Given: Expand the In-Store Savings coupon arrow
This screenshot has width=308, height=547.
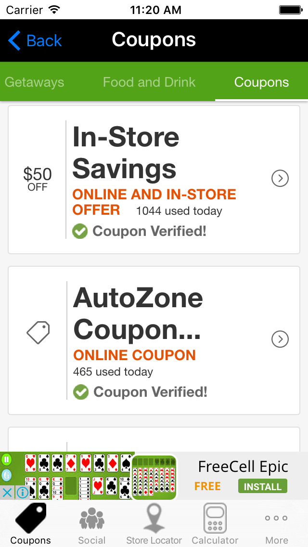Looking at the screenshot, I should pos(280,179).
